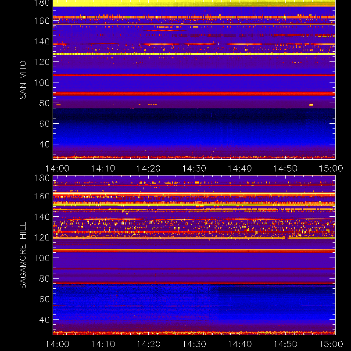Click the 14:10 time label under San Vito plot
Screen dimensions: 351x351
[103, 168]
